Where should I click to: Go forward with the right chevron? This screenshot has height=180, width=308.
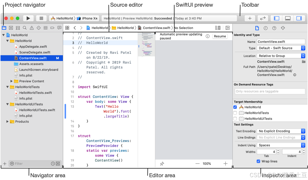pos(81,28)
